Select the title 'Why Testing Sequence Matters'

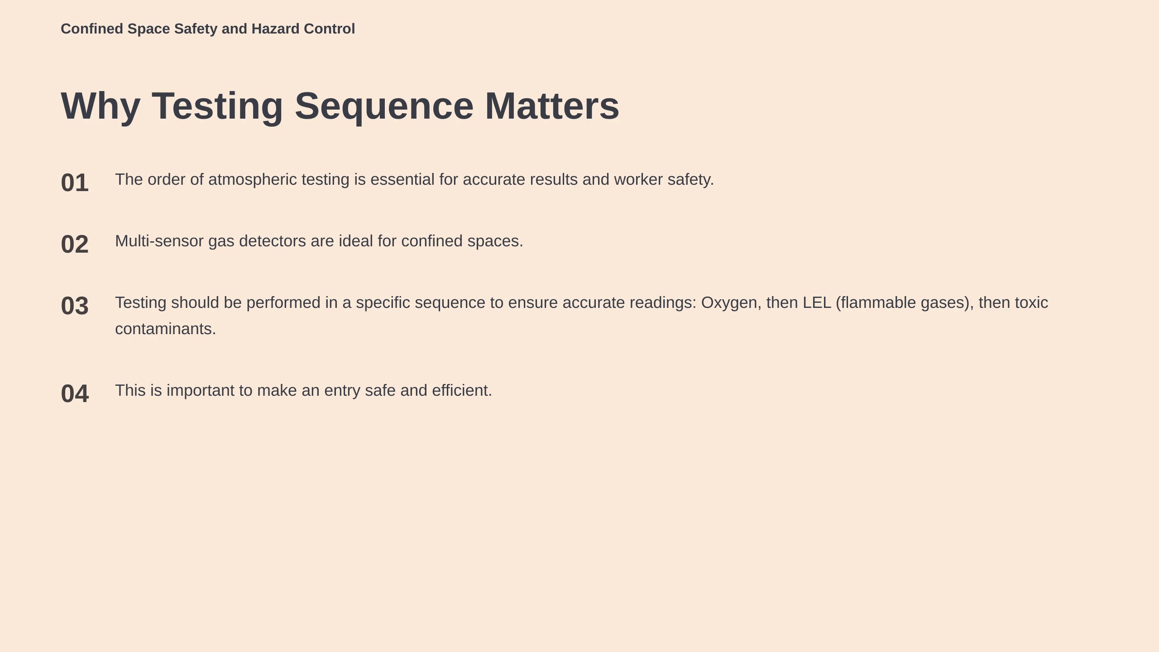pyautogui.click(x=340, y=106)
